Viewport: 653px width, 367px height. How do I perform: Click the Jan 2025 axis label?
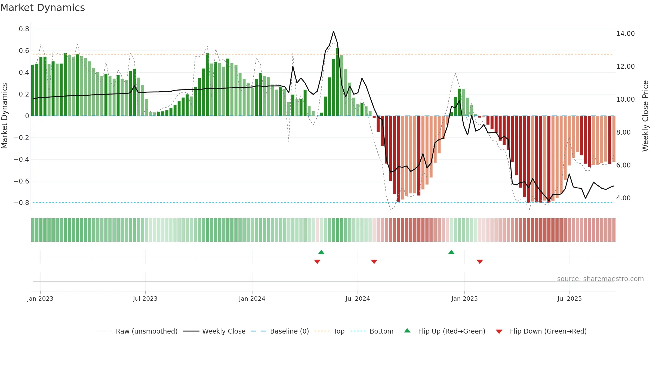tap(465, 298)
